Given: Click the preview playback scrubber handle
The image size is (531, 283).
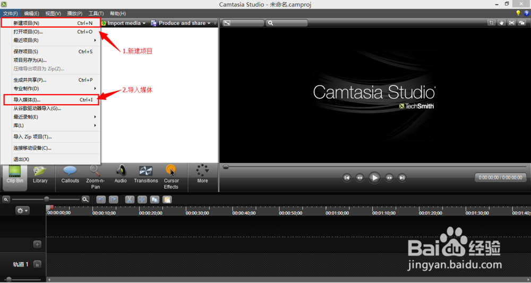Looking at the screenshot, I should [x=226, y=167].
